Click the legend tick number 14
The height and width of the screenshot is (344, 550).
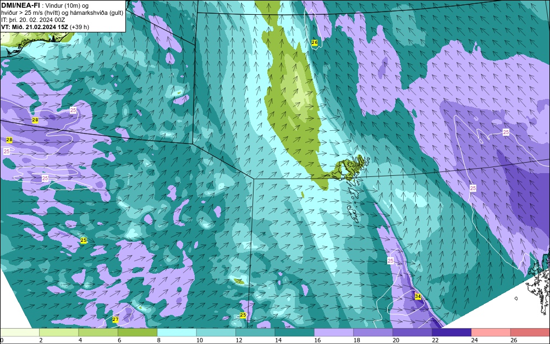(x=278, y=340)
